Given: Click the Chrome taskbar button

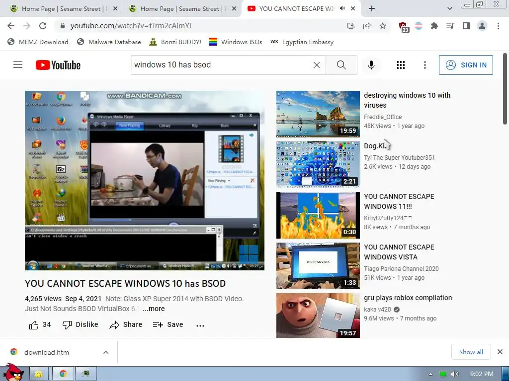Looking at the screenshot, I should 63,374.
